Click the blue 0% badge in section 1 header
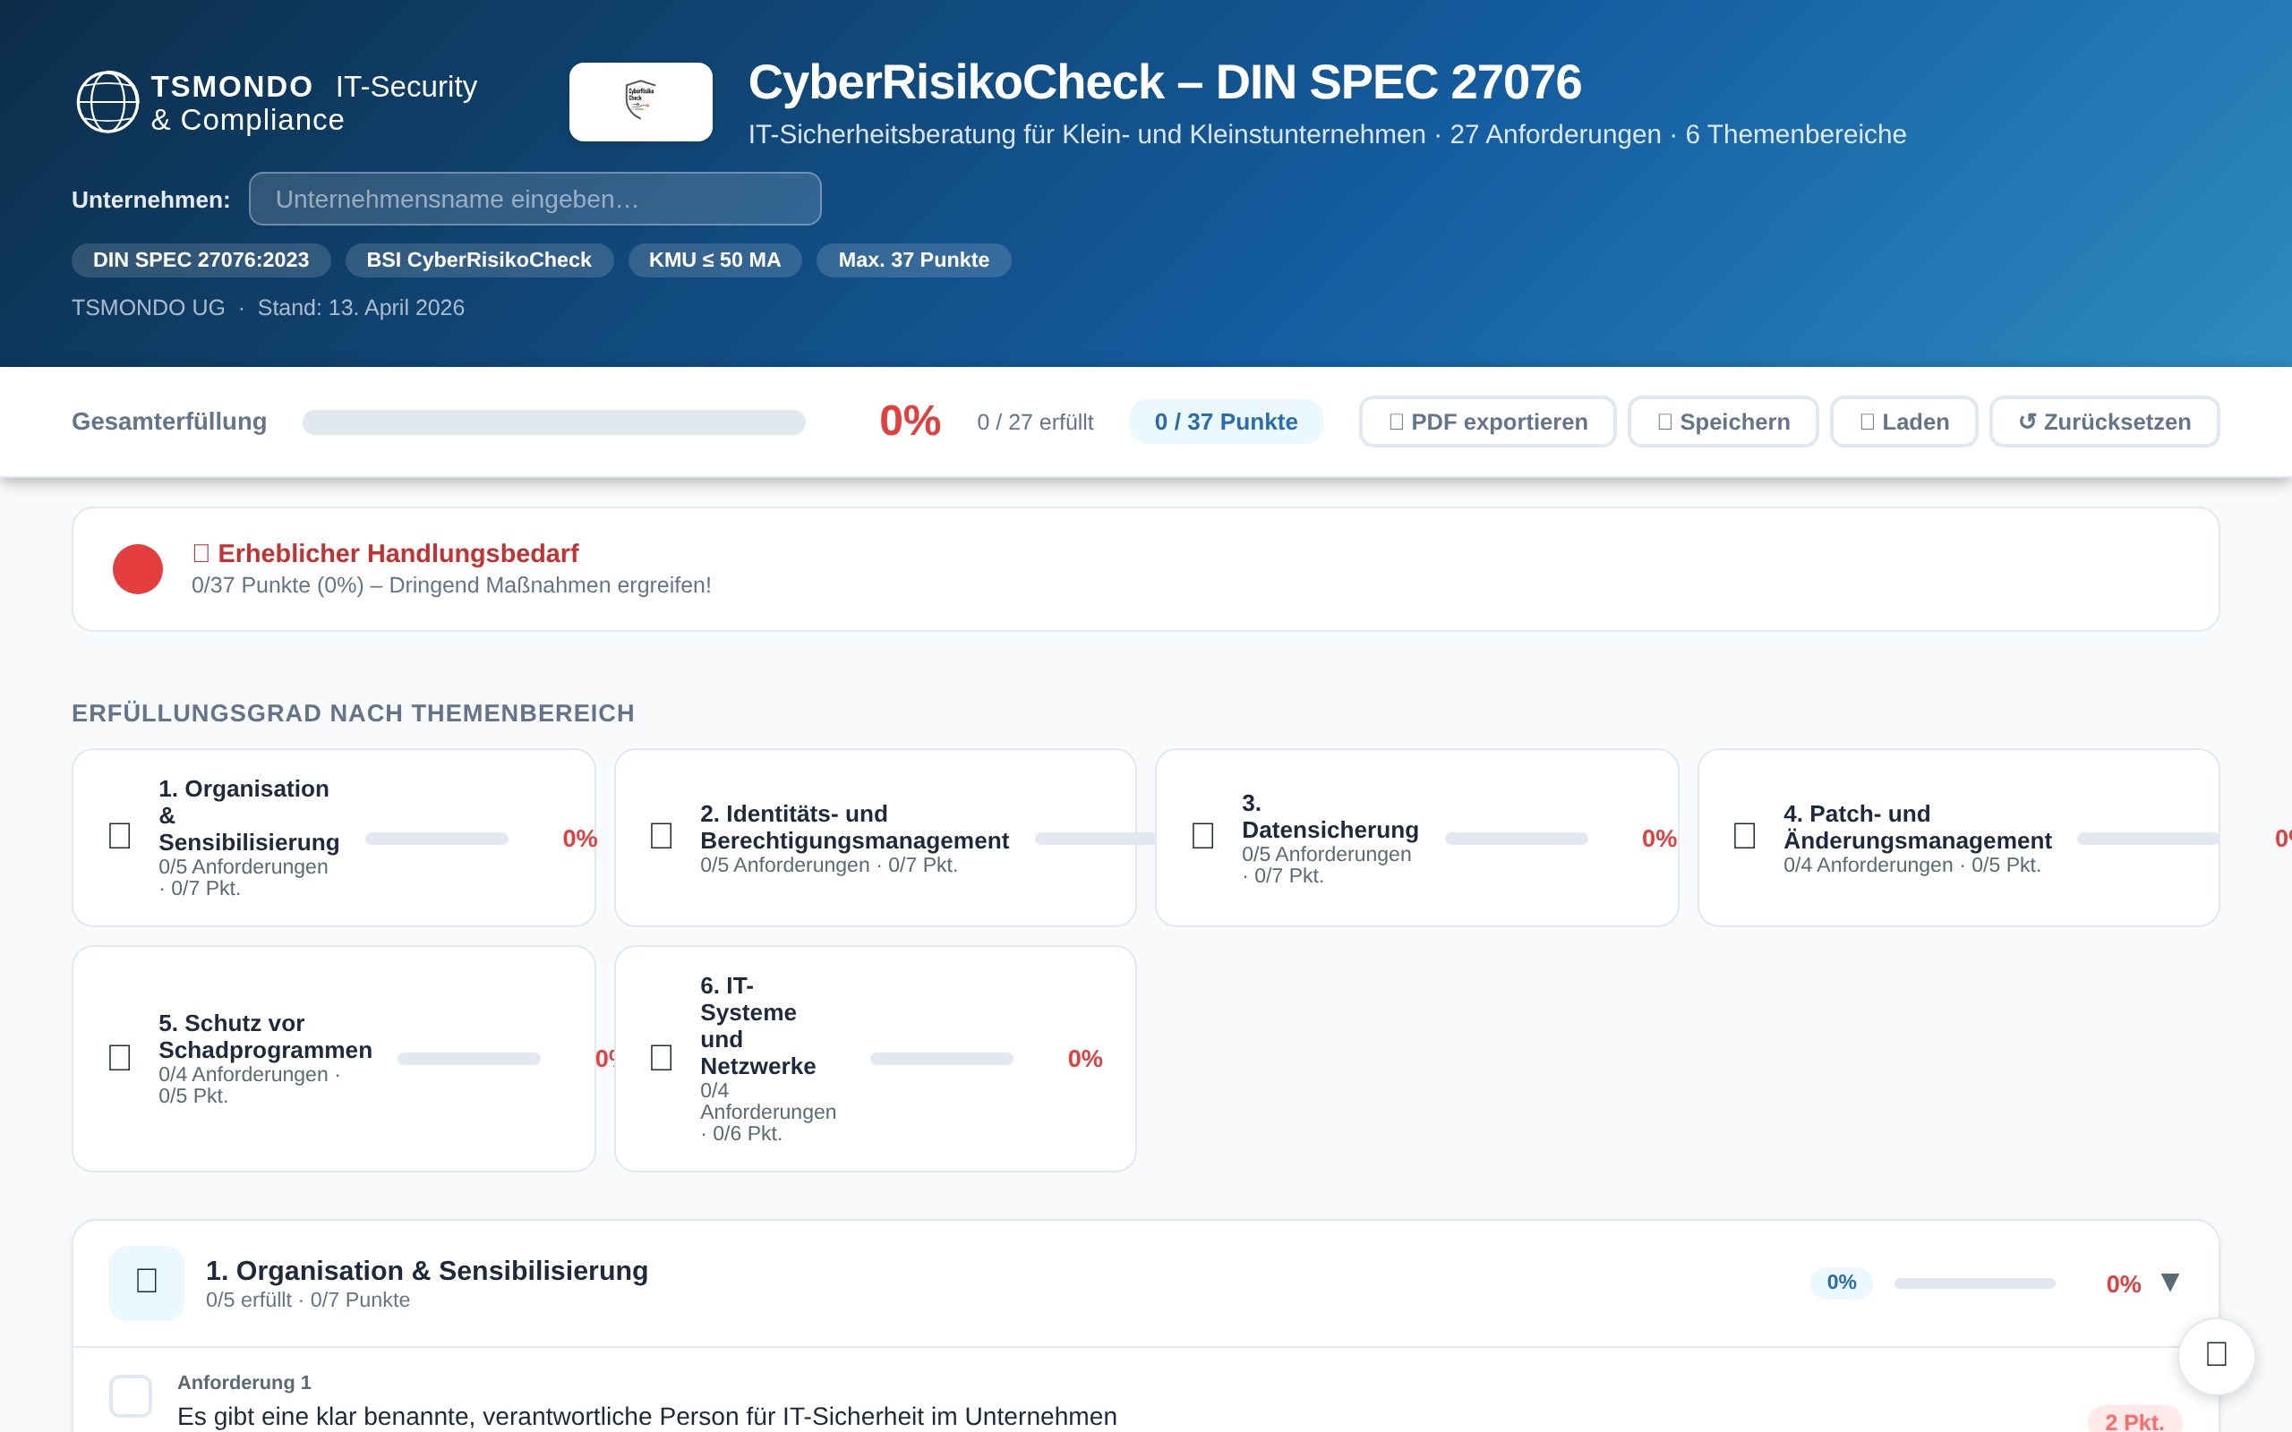The width and height of the screenshot is (2292, 1432). (1841, 1283)
